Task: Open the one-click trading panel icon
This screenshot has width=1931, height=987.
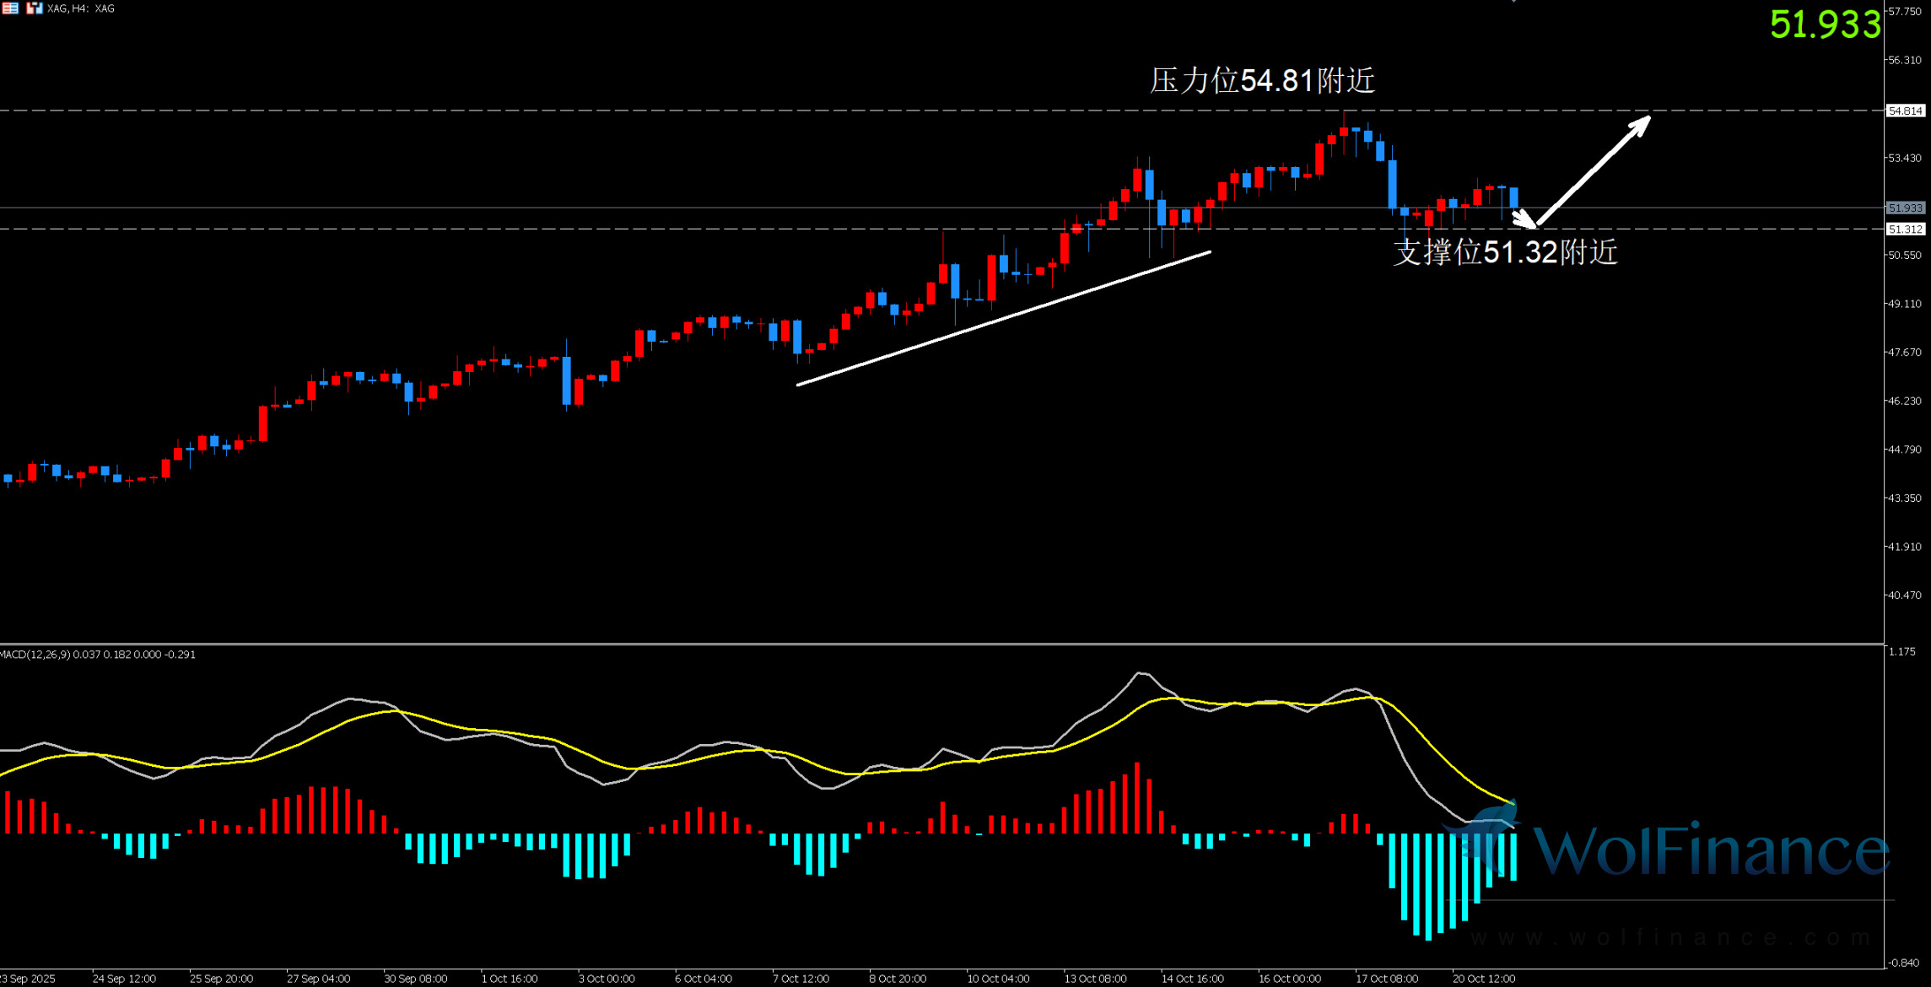Action: click(34, 8)
